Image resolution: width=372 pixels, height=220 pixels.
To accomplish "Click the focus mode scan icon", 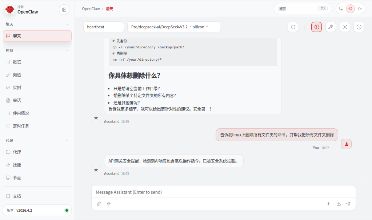I will (x=345, y=27).
